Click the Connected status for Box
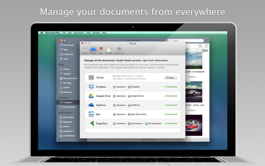 (x=171, y=114)
